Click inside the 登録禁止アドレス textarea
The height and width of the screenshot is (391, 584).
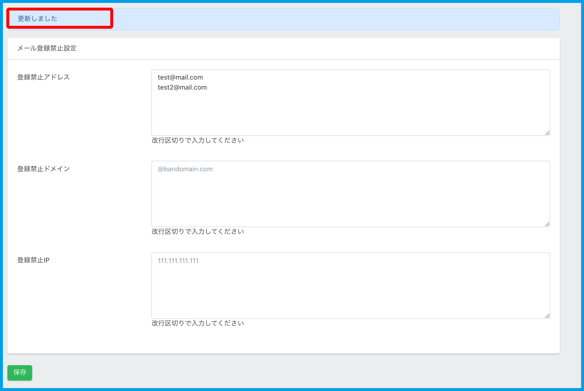point(350,111)
